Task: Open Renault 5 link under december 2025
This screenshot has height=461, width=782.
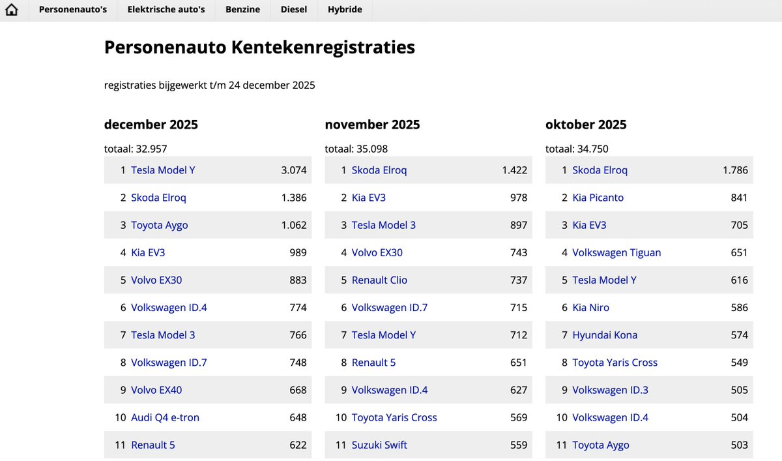Action: click(153, 445)
